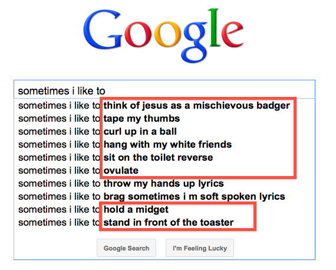Viewport: 336px width, 270px height.
Task: Click the Google logo
Action: tap(163, 35)
